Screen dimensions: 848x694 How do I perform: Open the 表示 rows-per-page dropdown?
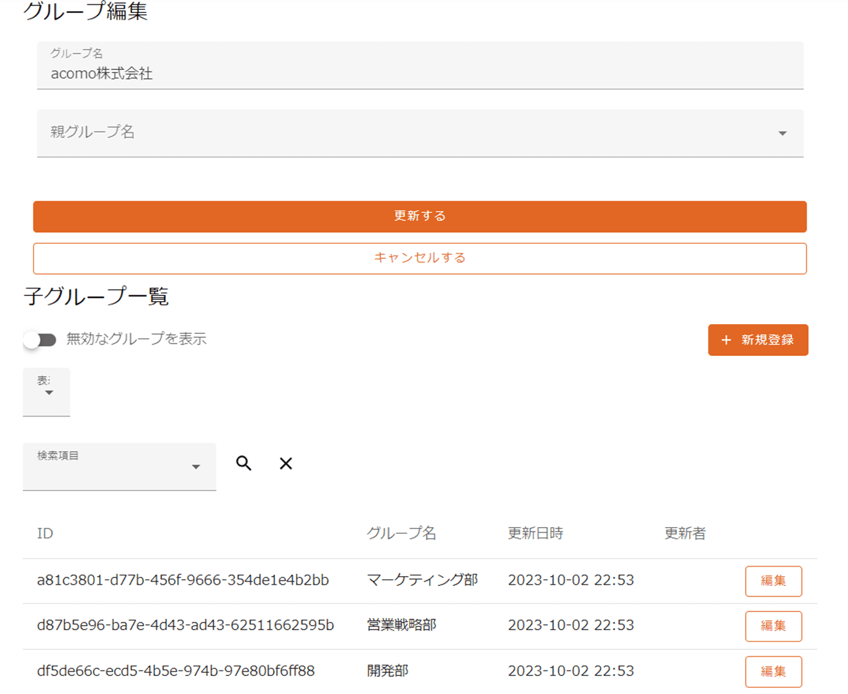click(x=47, y=391)
